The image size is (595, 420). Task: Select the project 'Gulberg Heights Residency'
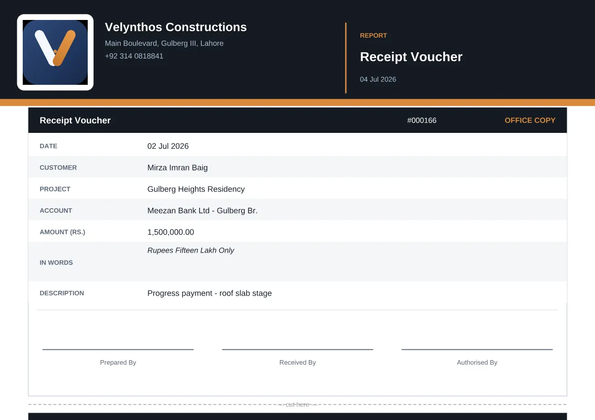point(196,189)
